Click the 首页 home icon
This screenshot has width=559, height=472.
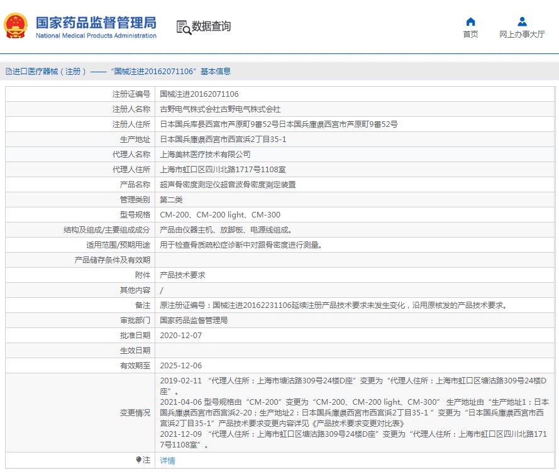470,22
